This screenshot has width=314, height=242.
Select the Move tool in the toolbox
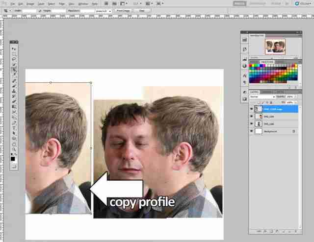tap(14, 48)
